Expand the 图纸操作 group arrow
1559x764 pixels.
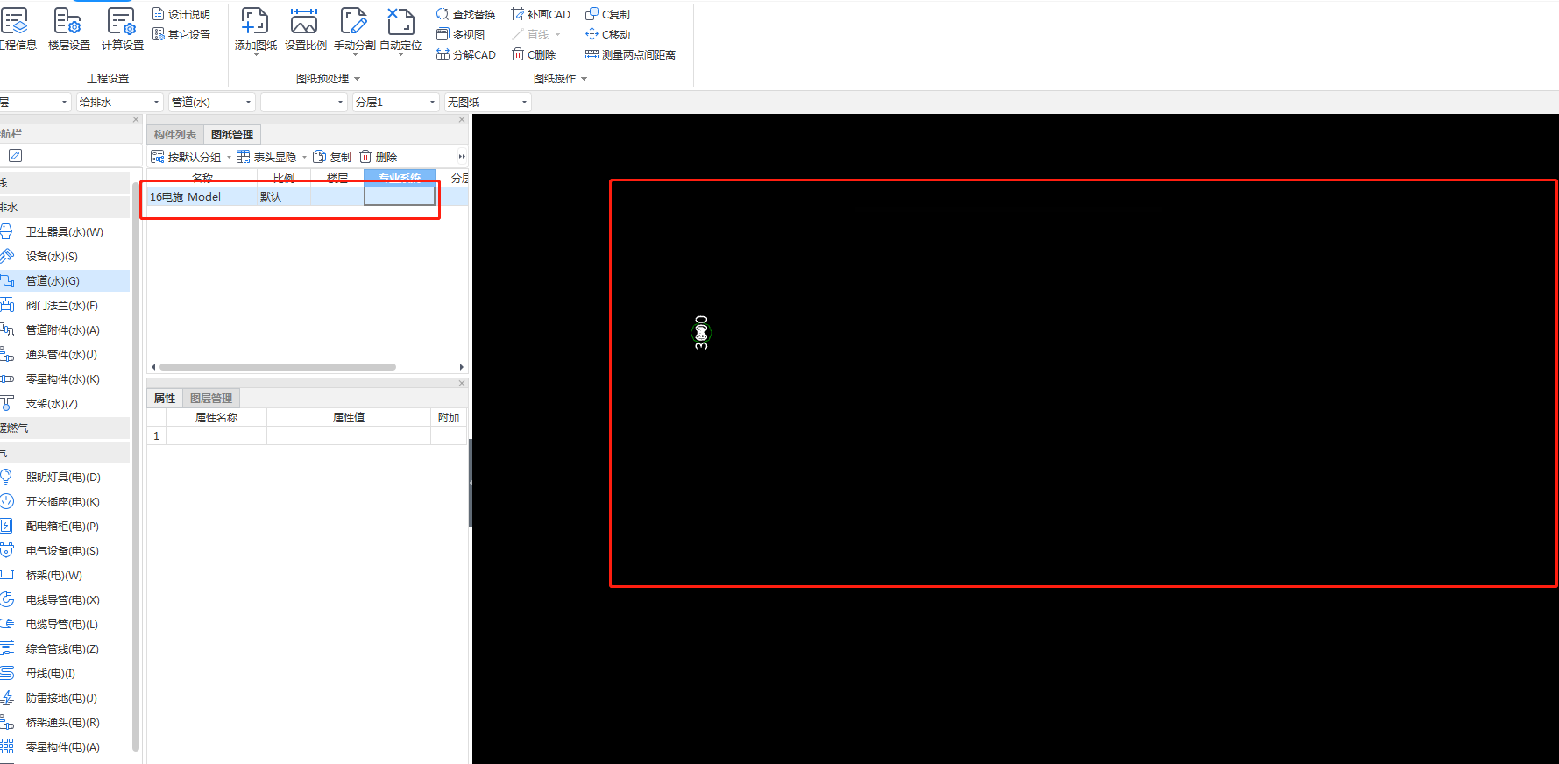point(585,79)
